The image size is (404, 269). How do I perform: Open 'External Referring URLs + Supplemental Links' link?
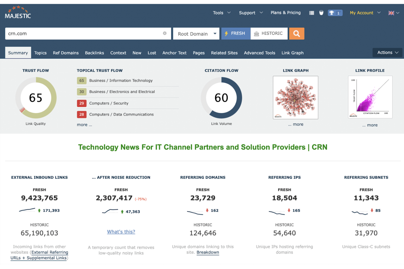tap(39, 255)
